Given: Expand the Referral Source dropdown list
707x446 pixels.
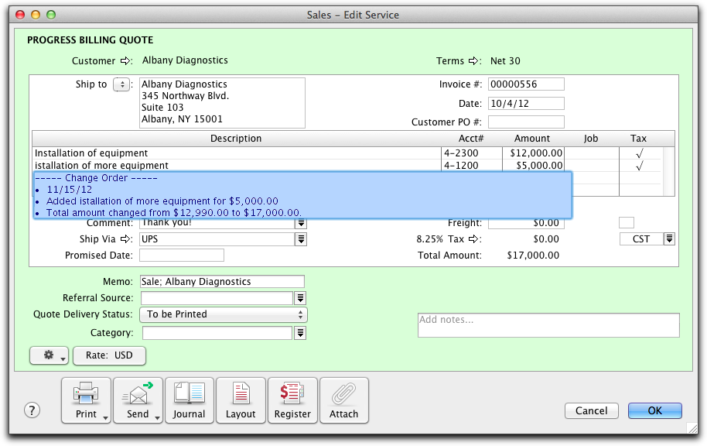Looking at the screenshot, I should click(x=301, y=298).
